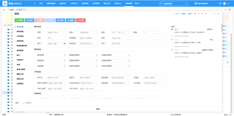Open the 文件 file dropdown menu
234x116 pixels.
coord(177,14)
